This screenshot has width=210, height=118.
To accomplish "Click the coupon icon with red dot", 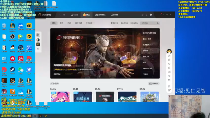I will click(169, 90).
